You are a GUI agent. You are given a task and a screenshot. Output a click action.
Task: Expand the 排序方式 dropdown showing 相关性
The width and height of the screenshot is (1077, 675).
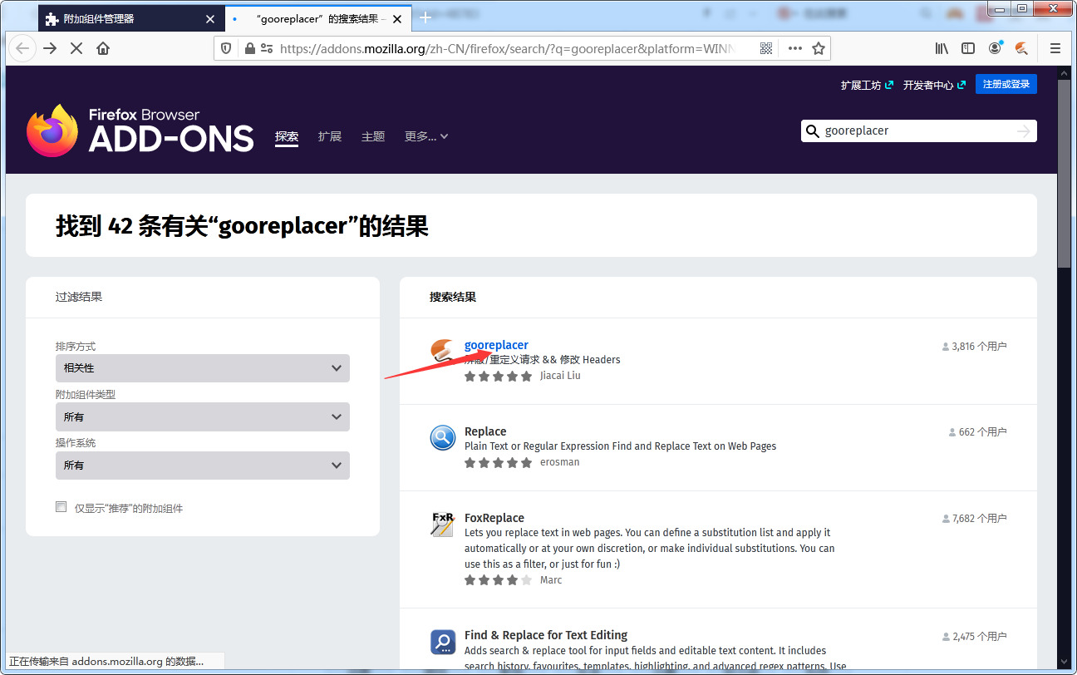[x=203, y=368]
